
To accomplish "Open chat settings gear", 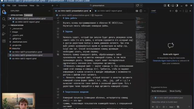I will [176, 11].
